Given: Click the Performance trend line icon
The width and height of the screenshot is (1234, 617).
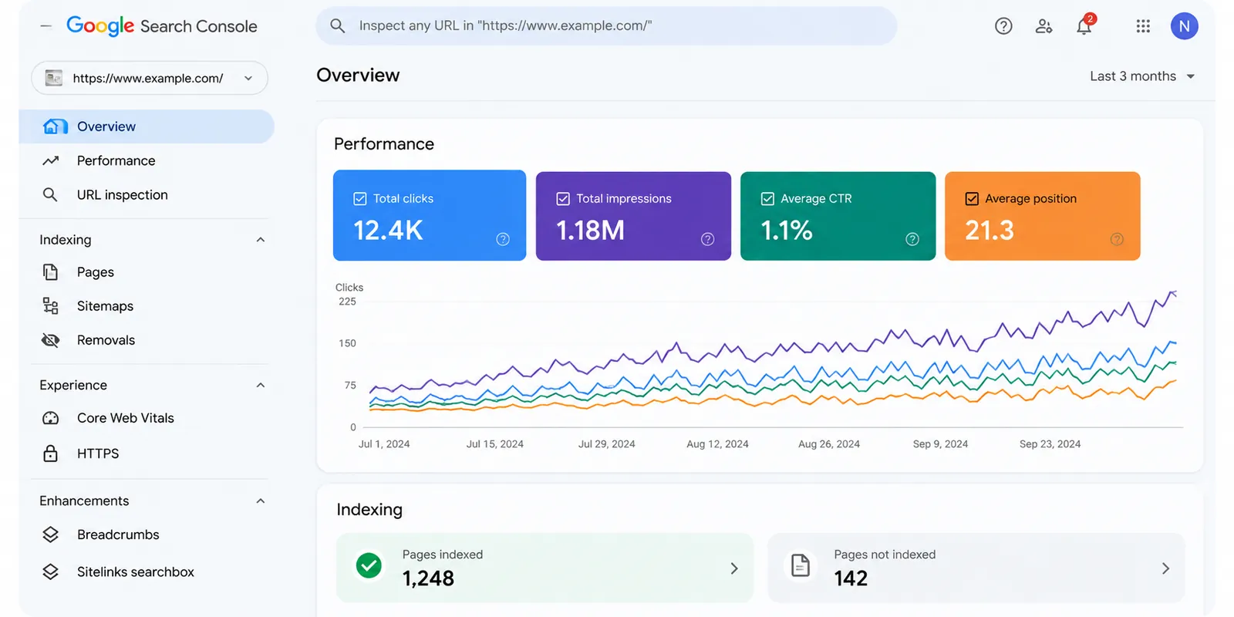Looking at the screenshot, I should [x=51, y=160].
